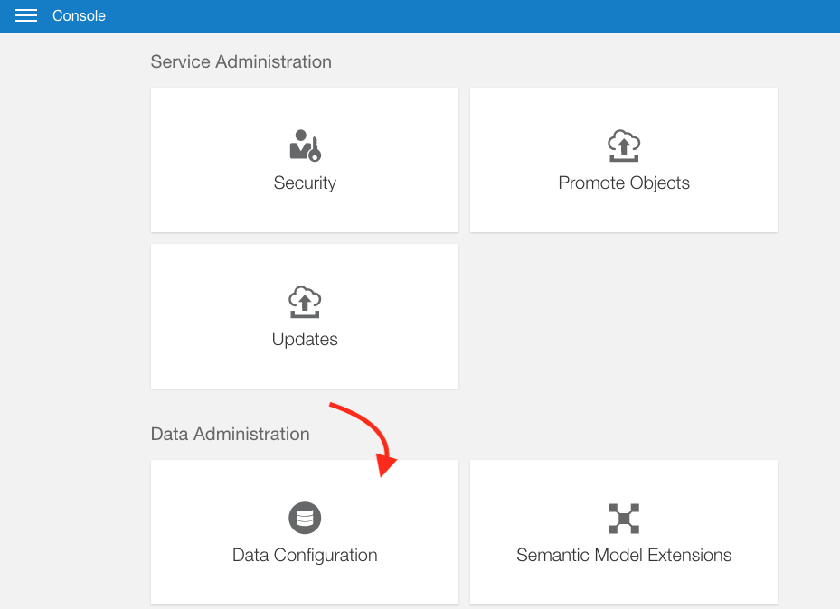Click the Service Administration section heading

click(x=241, y=62)
